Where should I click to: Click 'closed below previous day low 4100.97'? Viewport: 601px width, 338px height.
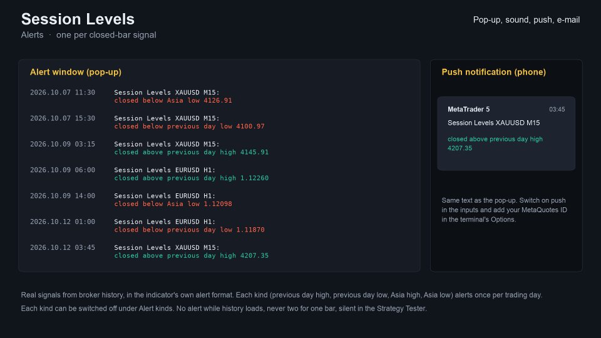[x=189, y=126]
